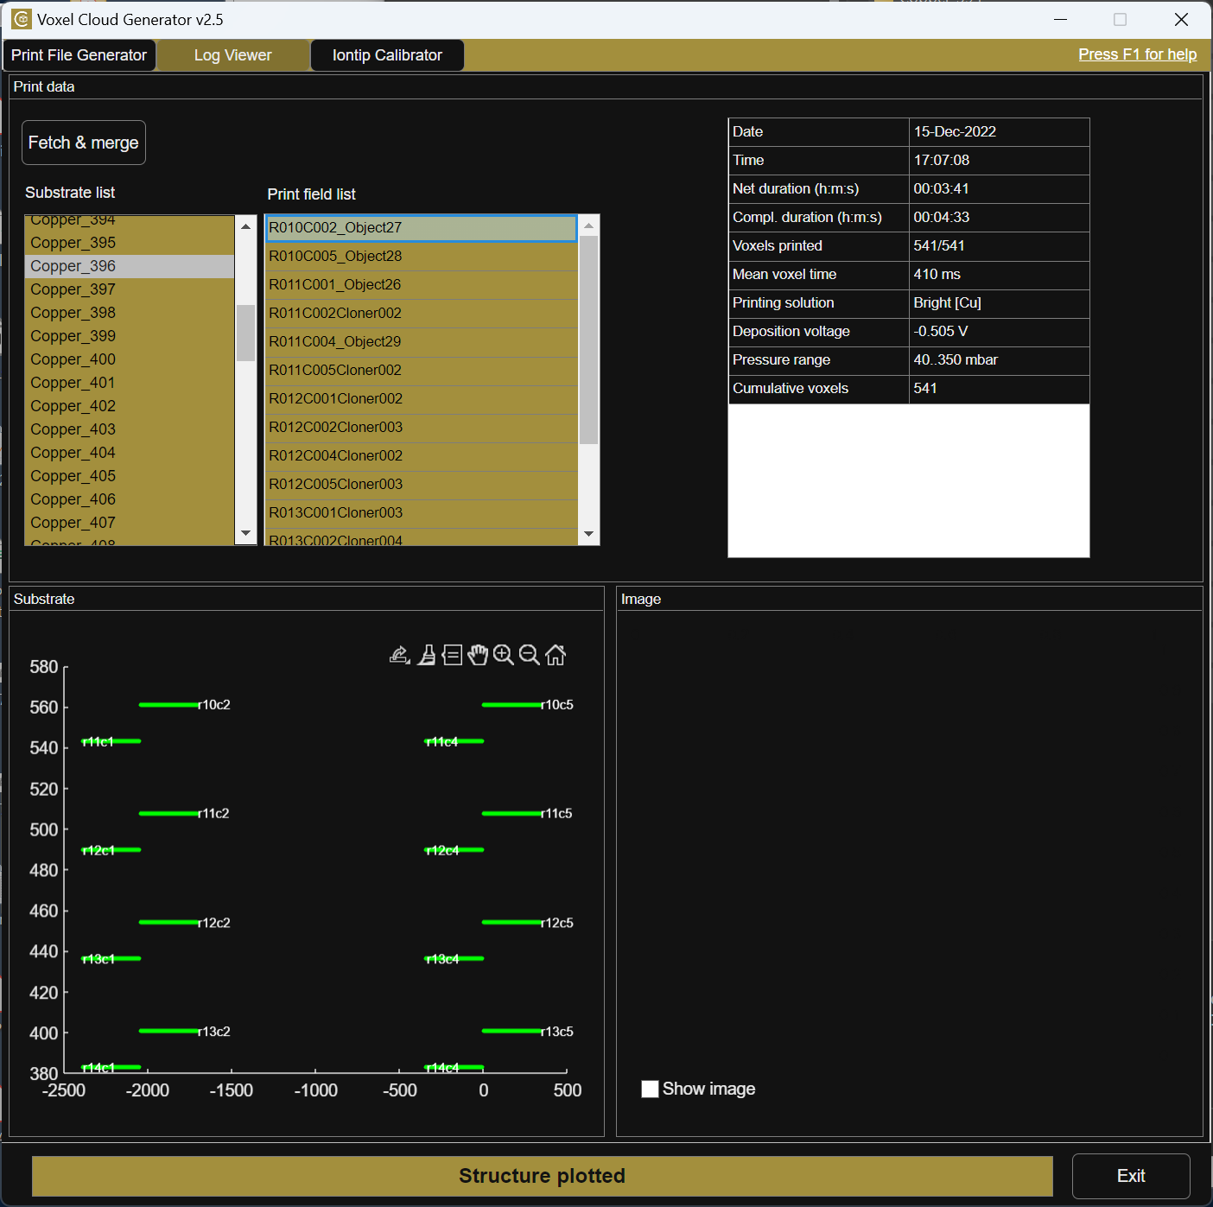Select Copper_404 in substrate list
Screen dimensions: 1213x1207
point(130,453)
